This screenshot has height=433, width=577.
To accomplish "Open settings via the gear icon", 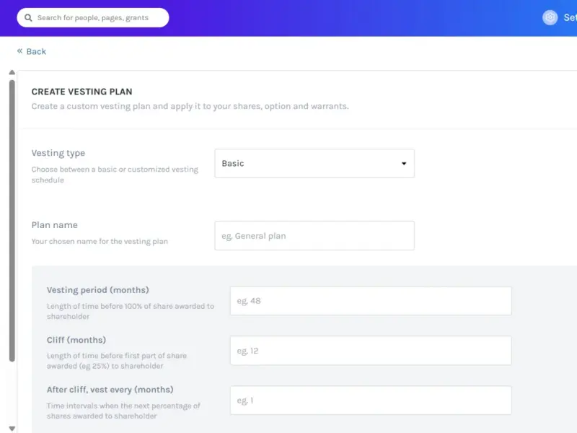I will tap(550, 17).
